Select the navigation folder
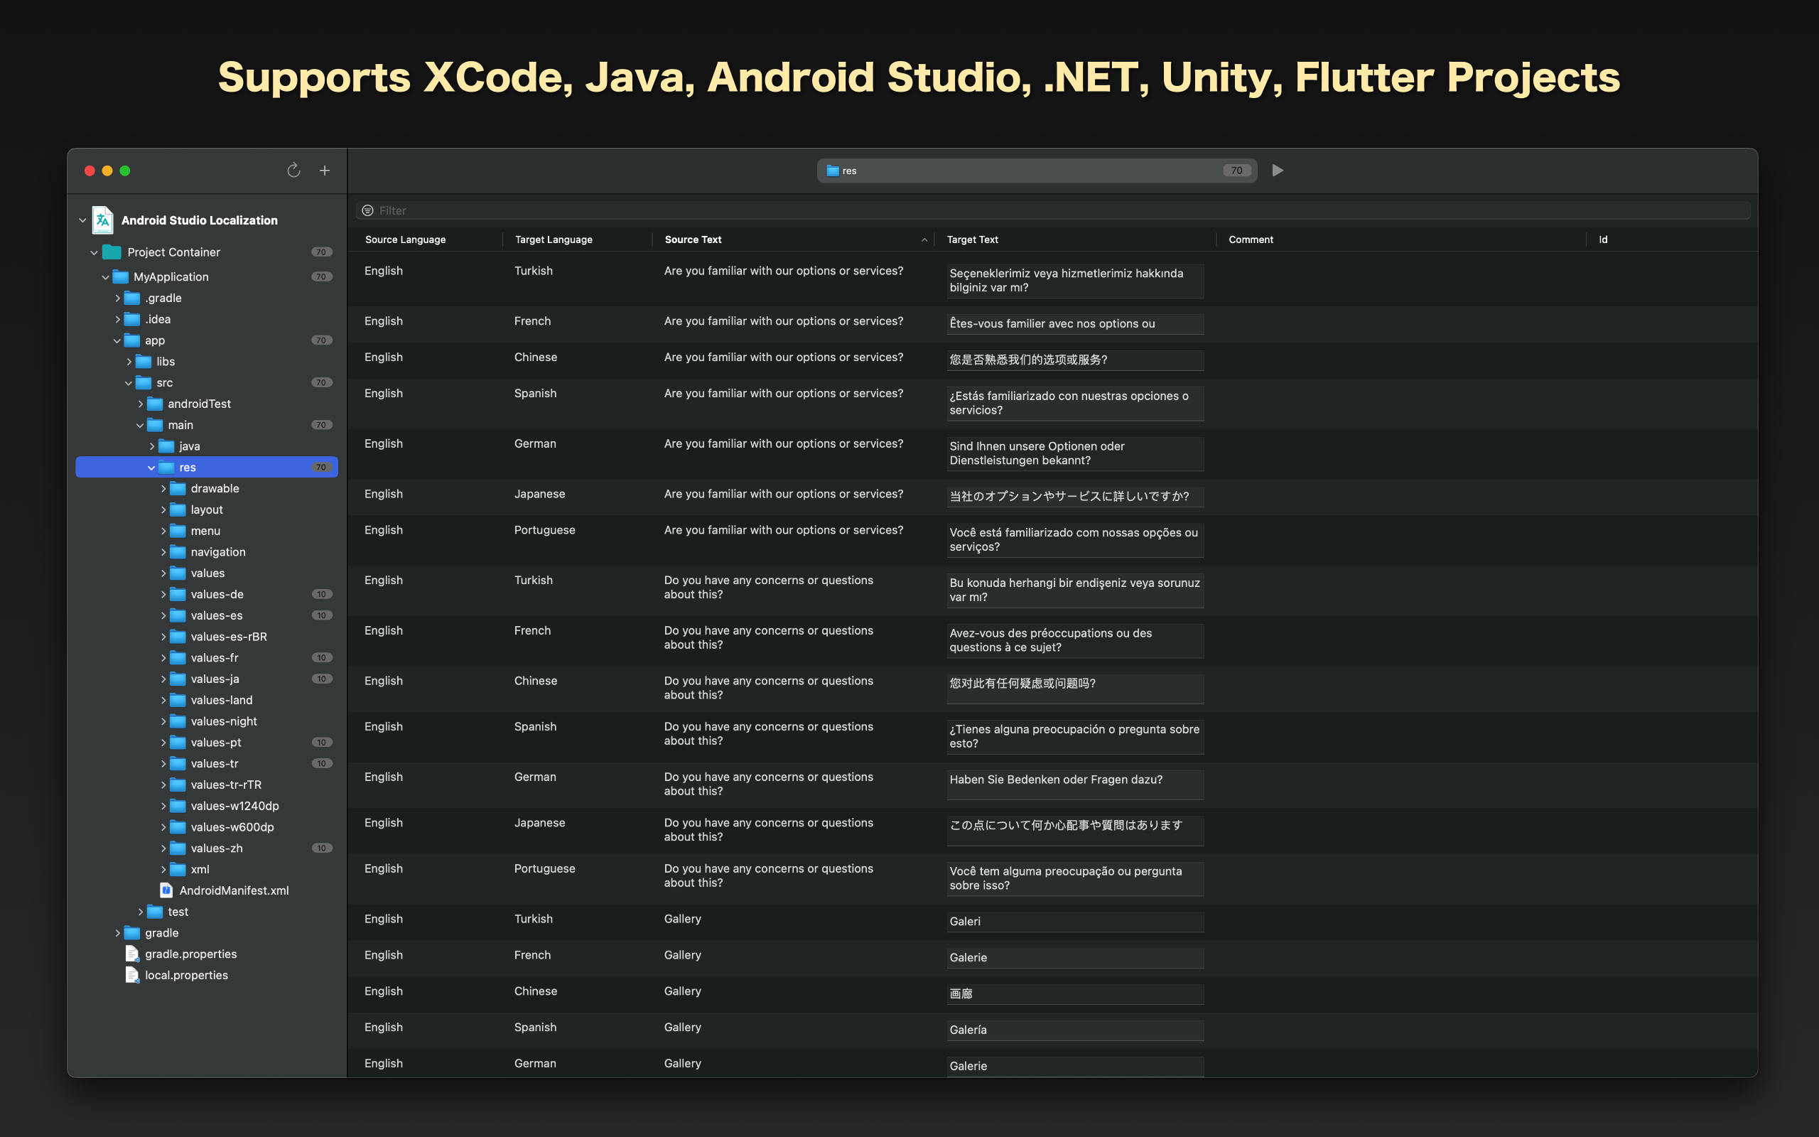This screenshot has height=1137, width=1819. pyautogui.click(x=207, y=552)
